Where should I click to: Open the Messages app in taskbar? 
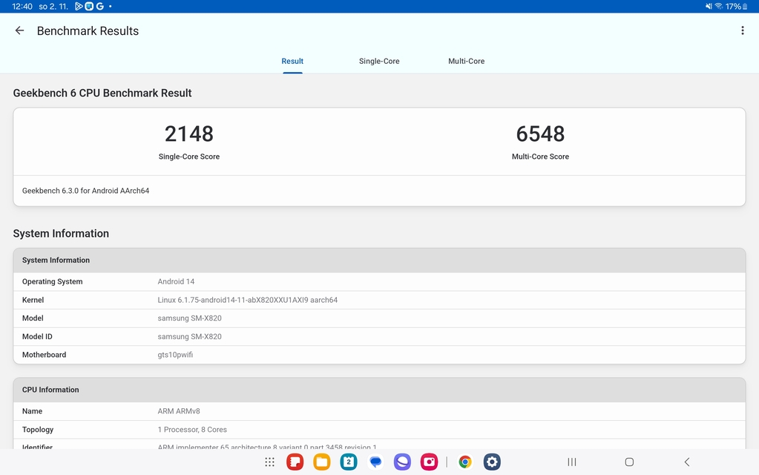pos(375,462)
